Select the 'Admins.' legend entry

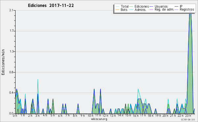point(141,10)
